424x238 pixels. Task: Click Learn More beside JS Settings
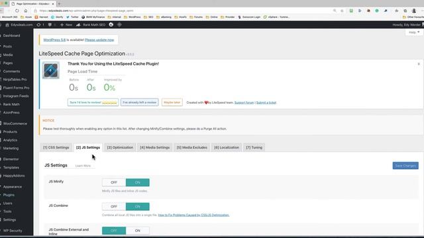83,166
